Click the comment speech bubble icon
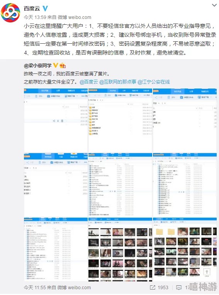Viewport: 219px width, 295px height. pyautogui.click(x=179, y=288)
